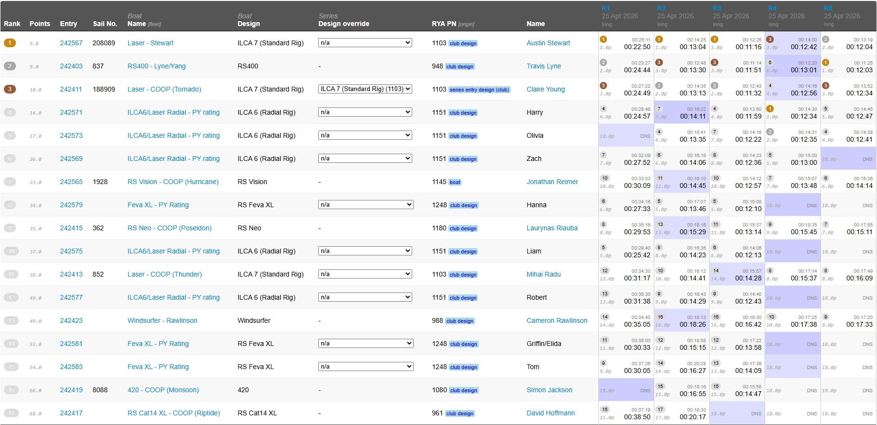This screenshot has height=425, width=877.
Task: Open sailor Austin Stewart's profile
Action: coord(548,43)
